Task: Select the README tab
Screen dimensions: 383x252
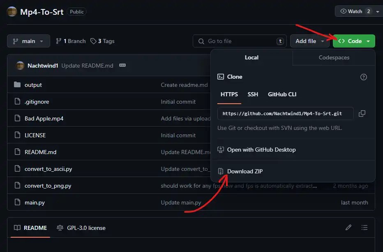Action: [x=30, y=228]
